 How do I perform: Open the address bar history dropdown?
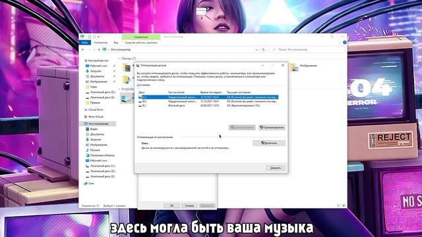(x=256, y=50)
